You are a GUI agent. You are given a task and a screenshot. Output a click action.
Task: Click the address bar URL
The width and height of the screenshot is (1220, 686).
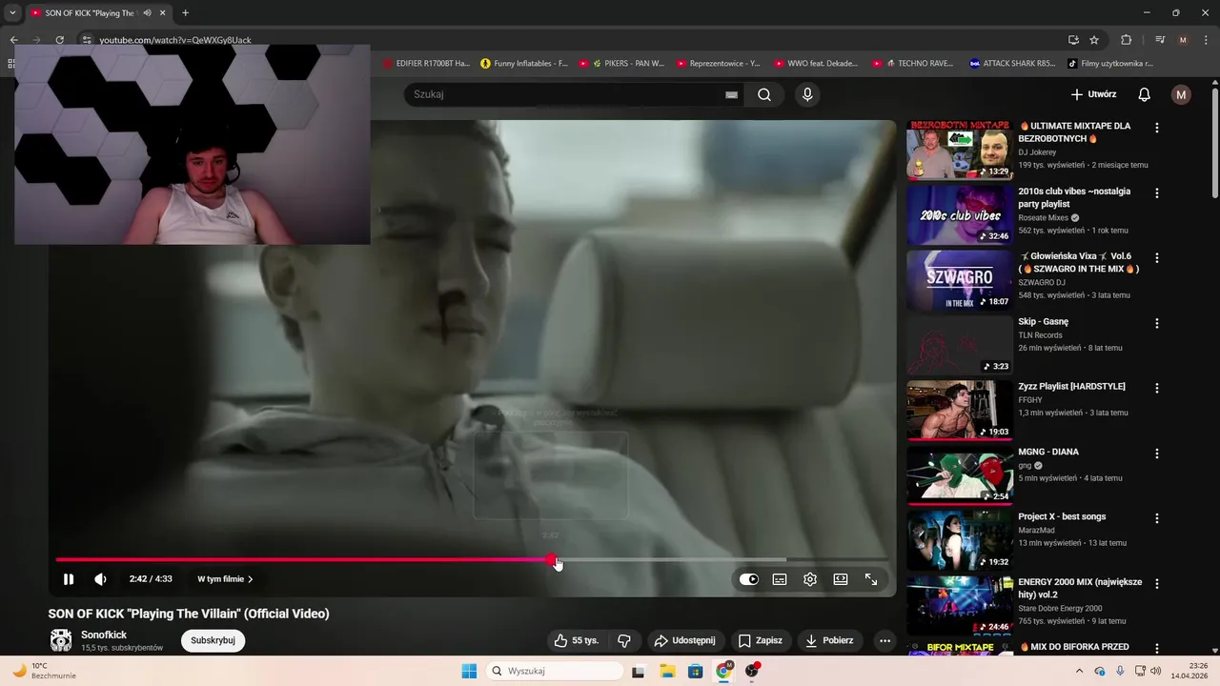175,40
